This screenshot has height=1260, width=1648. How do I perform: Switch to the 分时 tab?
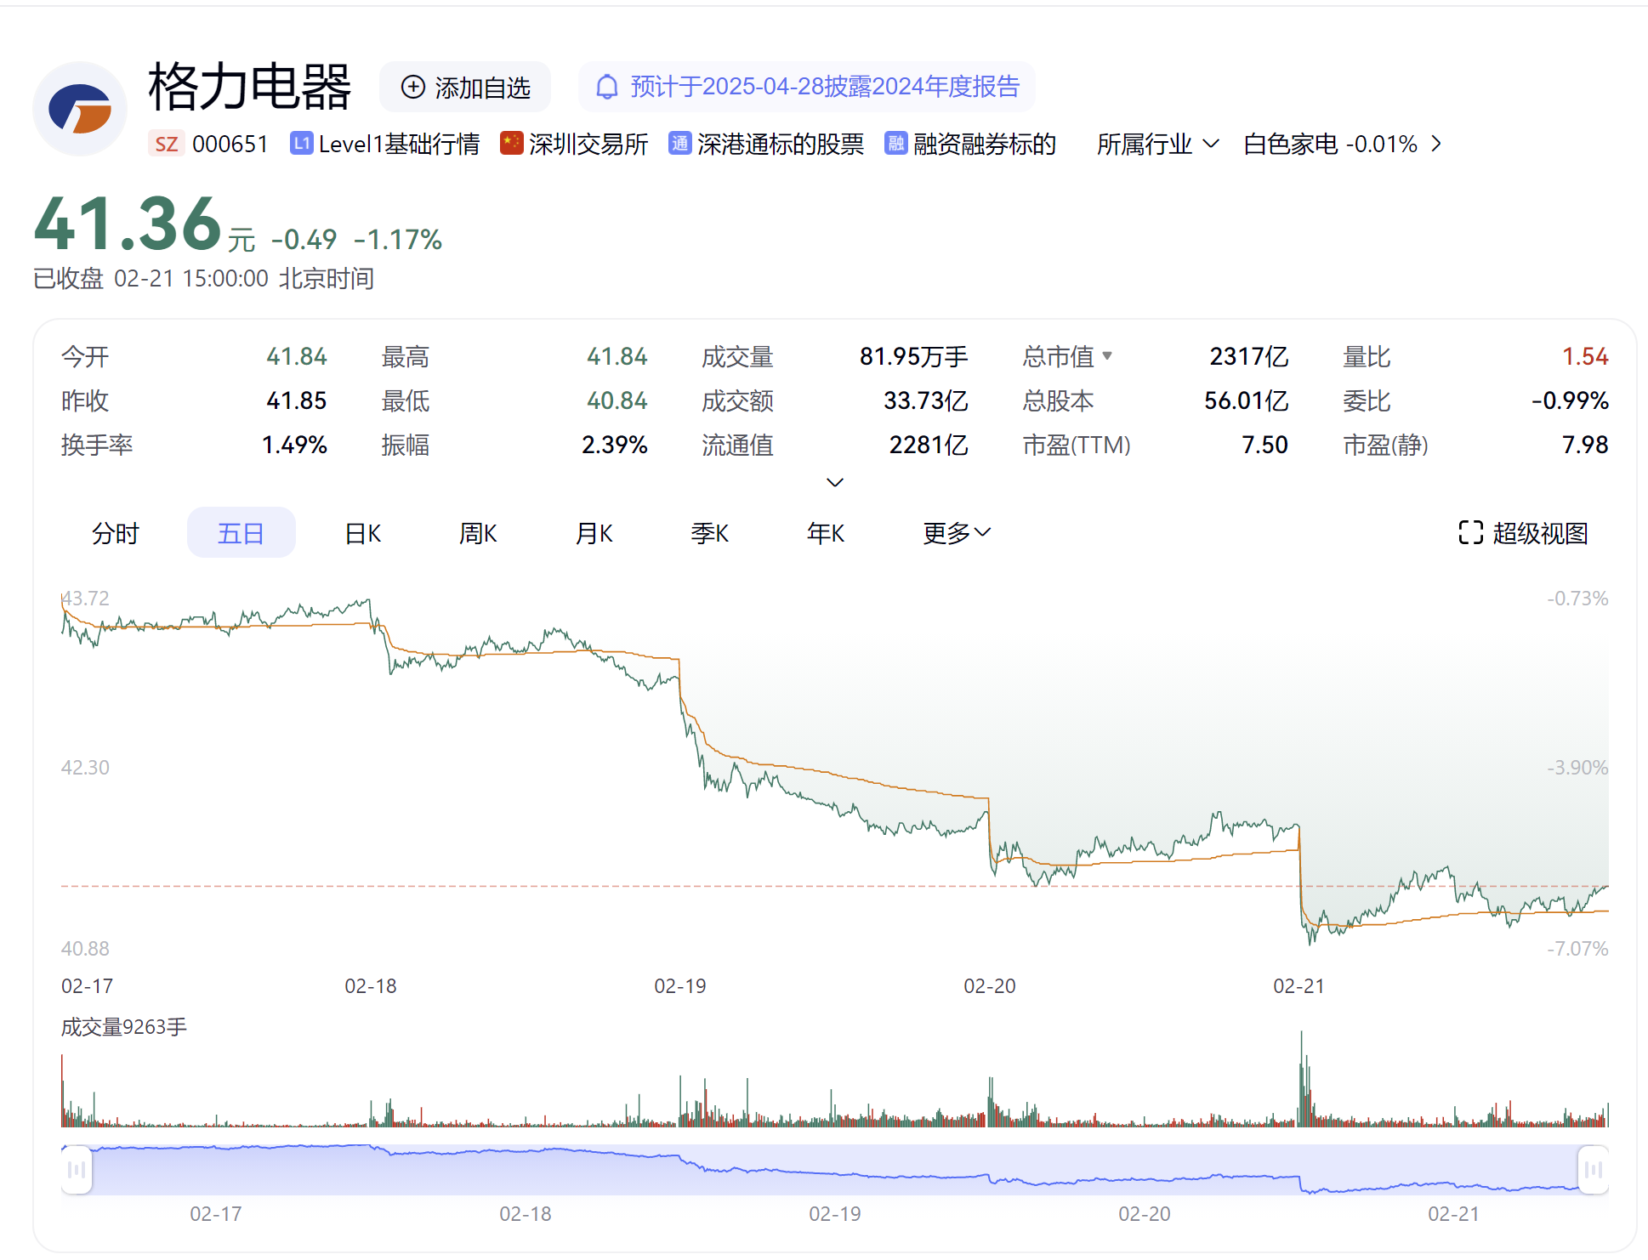pos(116,533)
